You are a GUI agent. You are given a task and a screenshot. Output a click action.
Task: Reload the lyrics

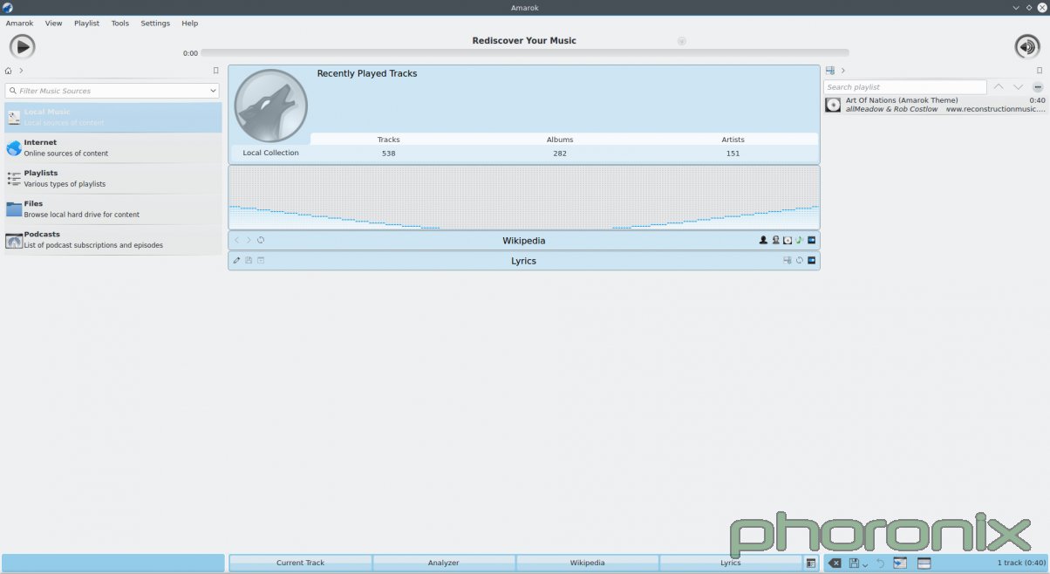point(798,260)
